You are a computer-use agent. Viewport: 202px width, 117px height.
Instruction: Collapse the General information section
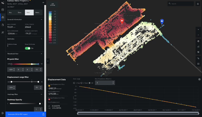(x=41, y=20)
